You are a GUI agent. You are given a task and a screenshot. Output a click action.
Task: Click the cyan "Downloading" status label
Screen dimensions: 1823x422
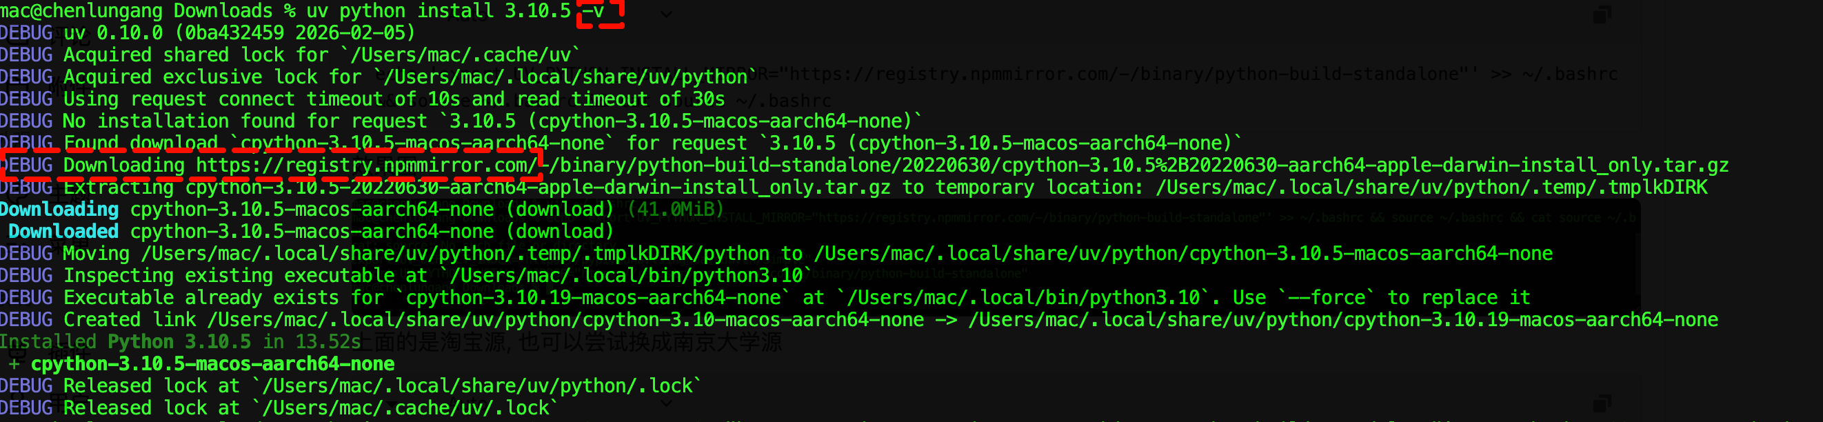coord(59,210)
